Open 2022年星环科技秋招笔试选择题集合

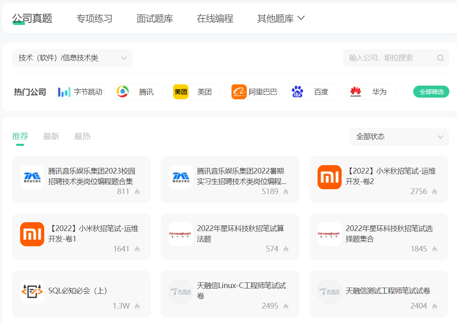(379, 237)
